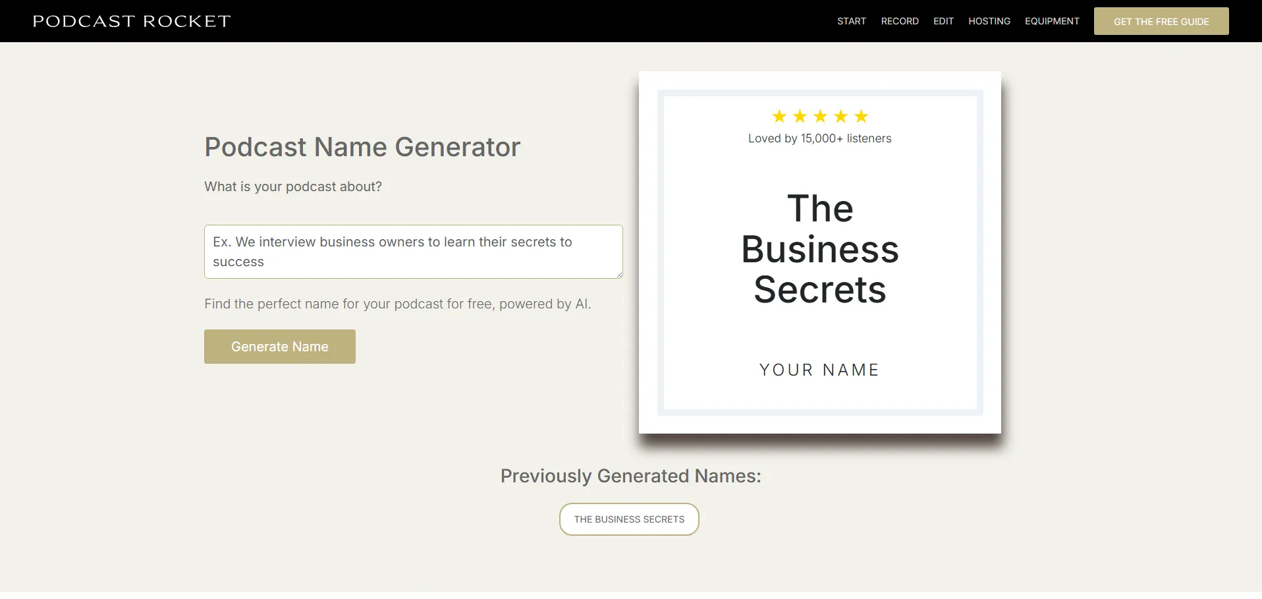Image resolution: width=1262 pixels, height=599 pixels.
Task: Go to the Record section
Action: (x=899, y=21)
